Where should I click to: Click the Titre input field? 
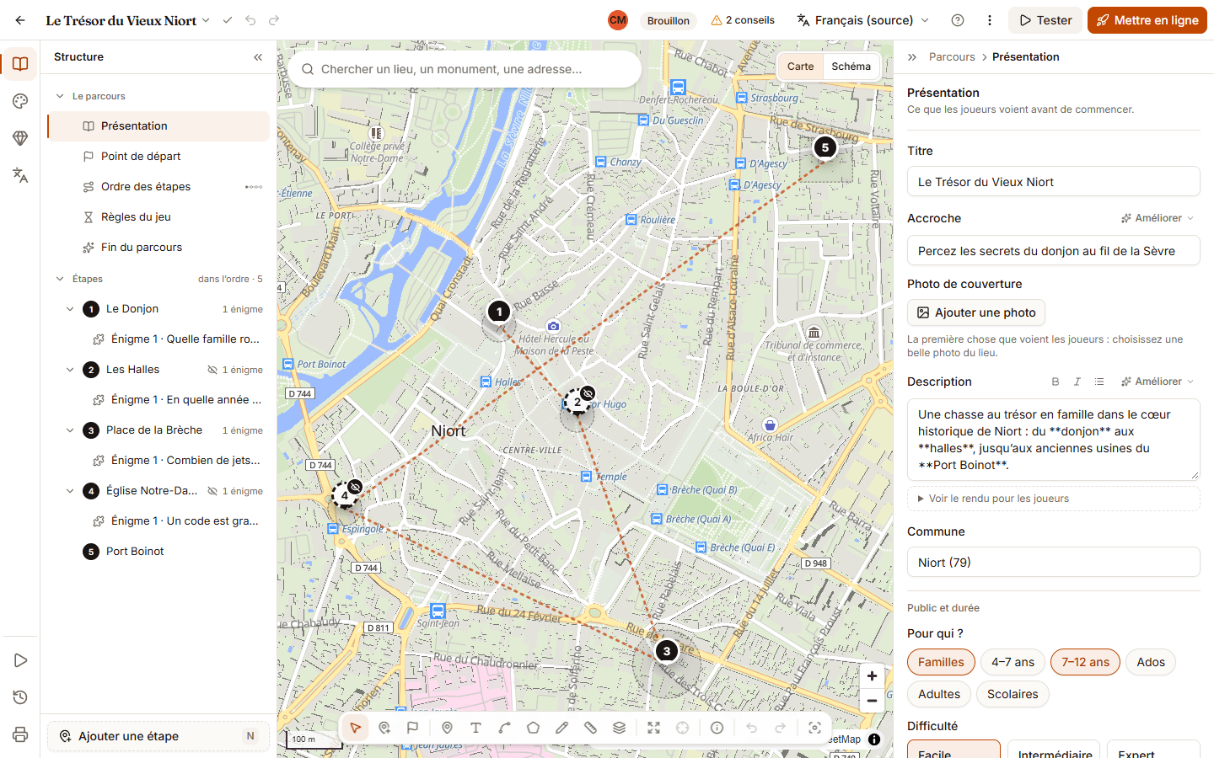[x=1054, y=182]
